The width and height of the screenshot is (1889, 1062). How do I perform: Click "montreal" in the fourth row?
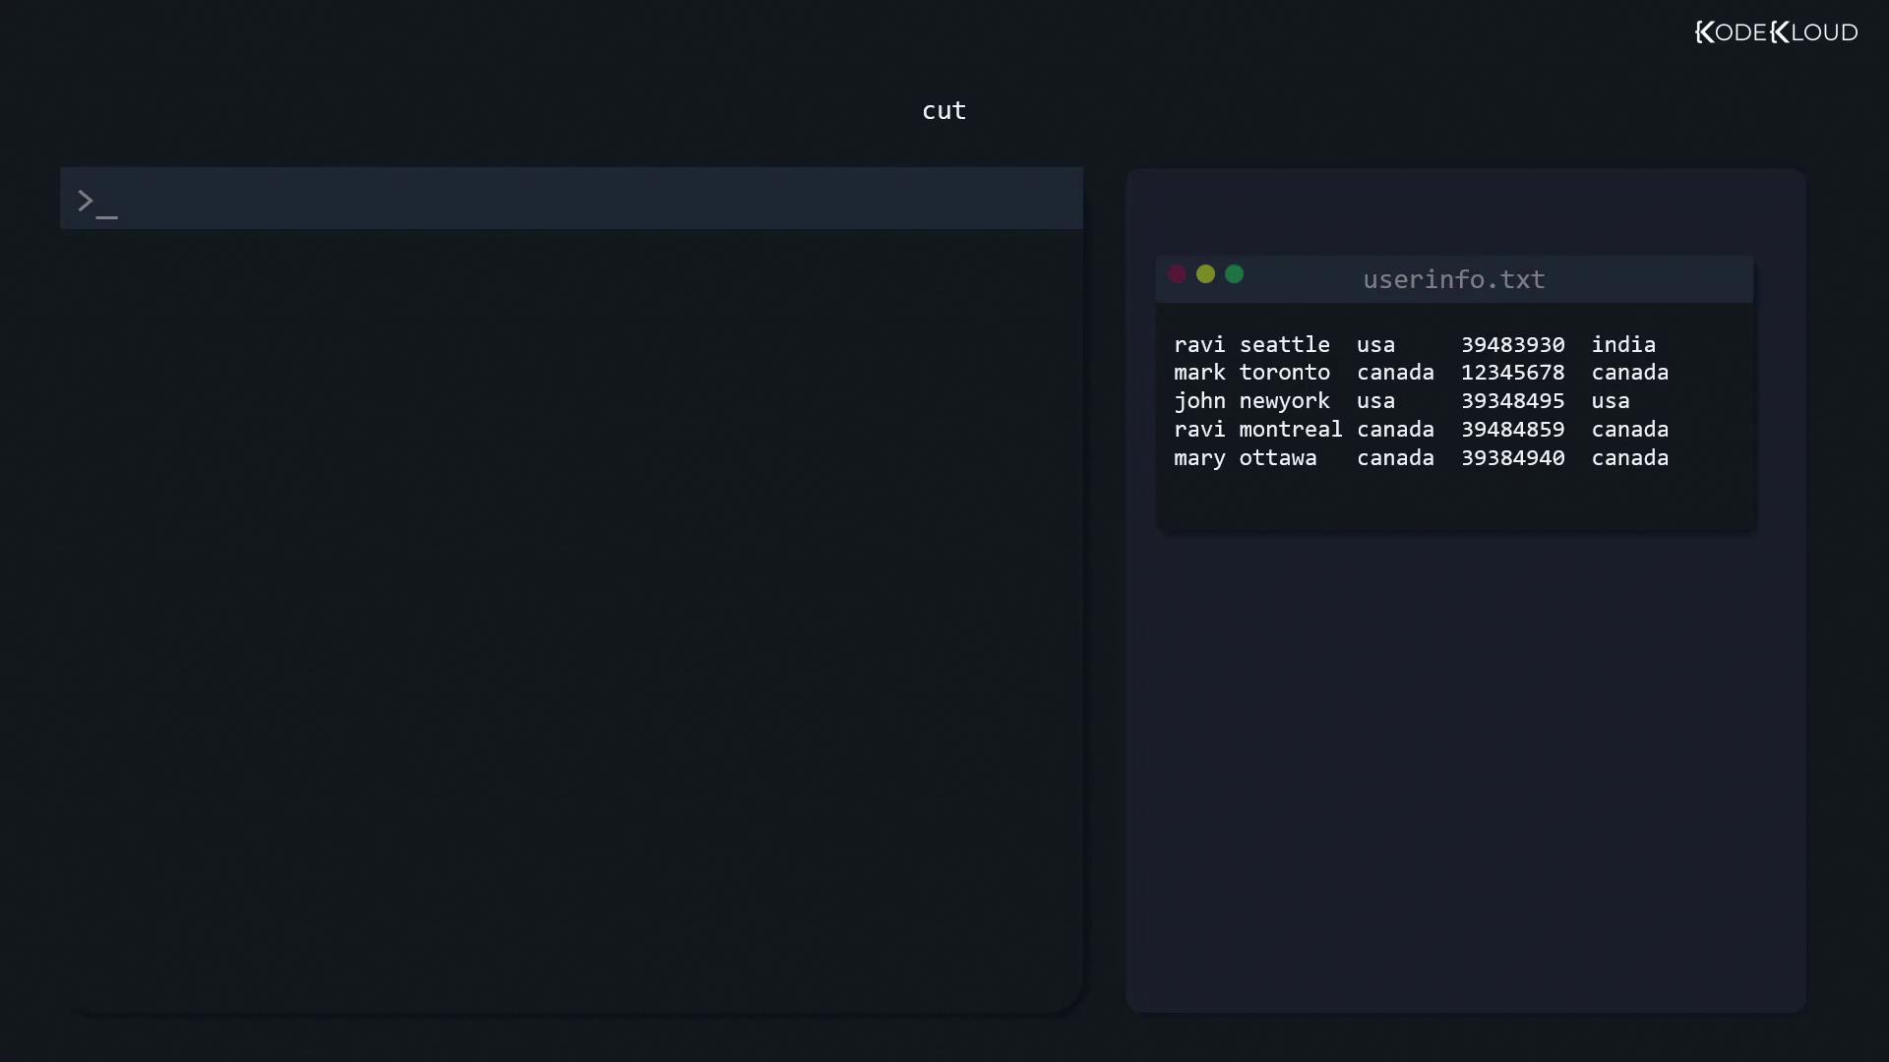1290,430
